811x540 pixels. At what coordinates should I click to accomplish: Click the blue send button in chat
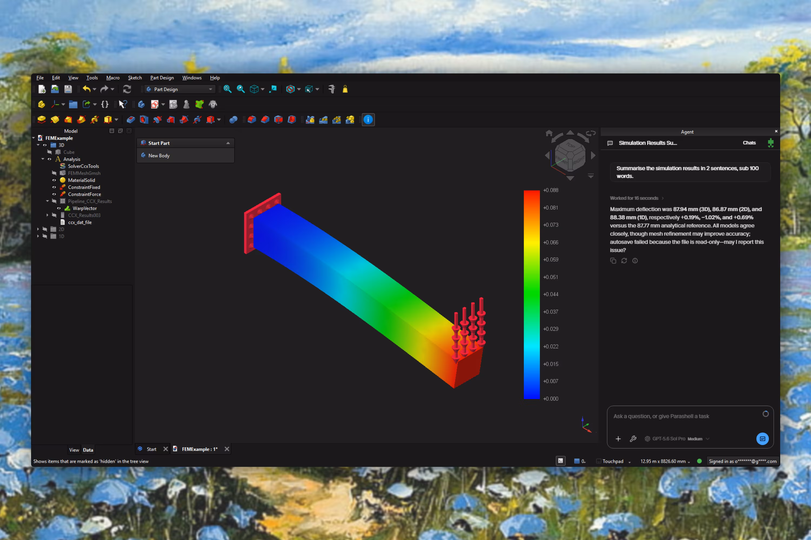[x=762, y=439]
